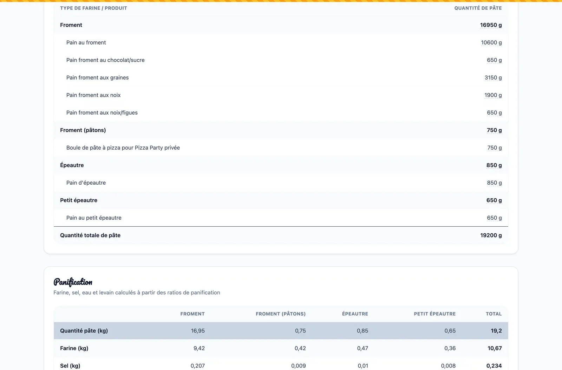
Task: Select the Quantité pâte (kg) row
Action: coord(281,331)
